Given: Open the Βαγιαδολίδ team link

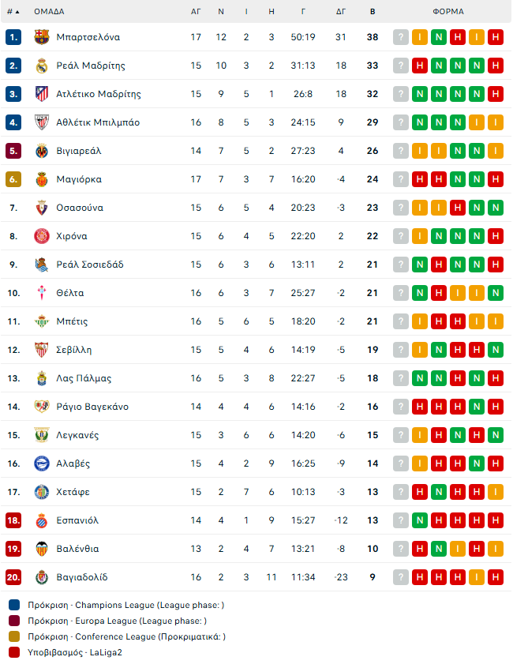Looking at the screenshot, I should (x=82, y=577).
